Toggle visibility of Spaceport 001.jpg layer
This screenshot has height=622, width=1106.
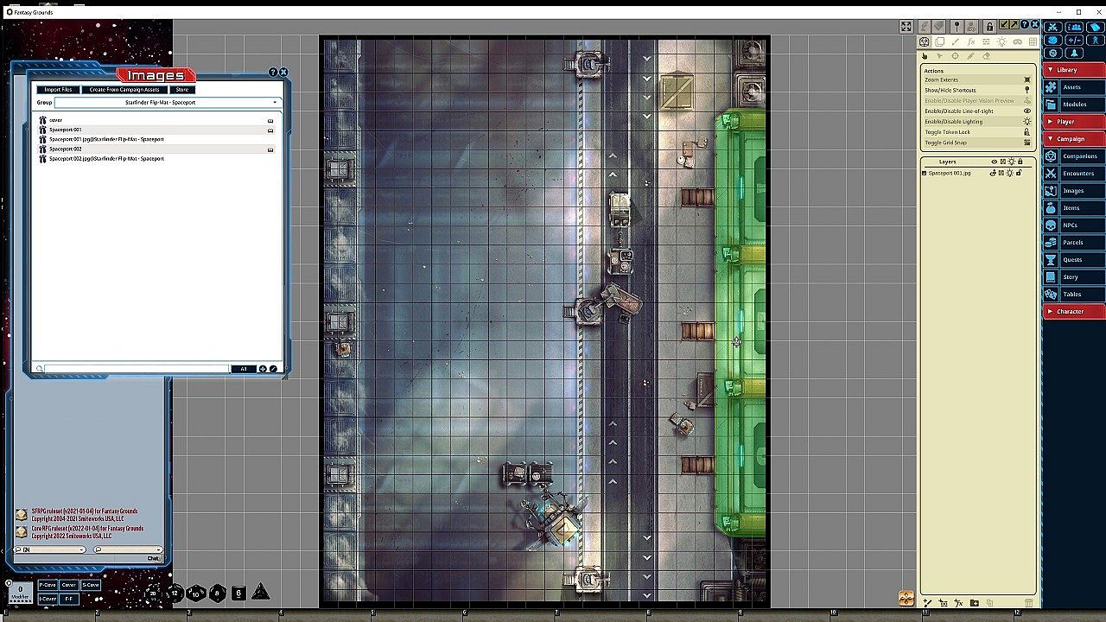click(x=993, y=173)
